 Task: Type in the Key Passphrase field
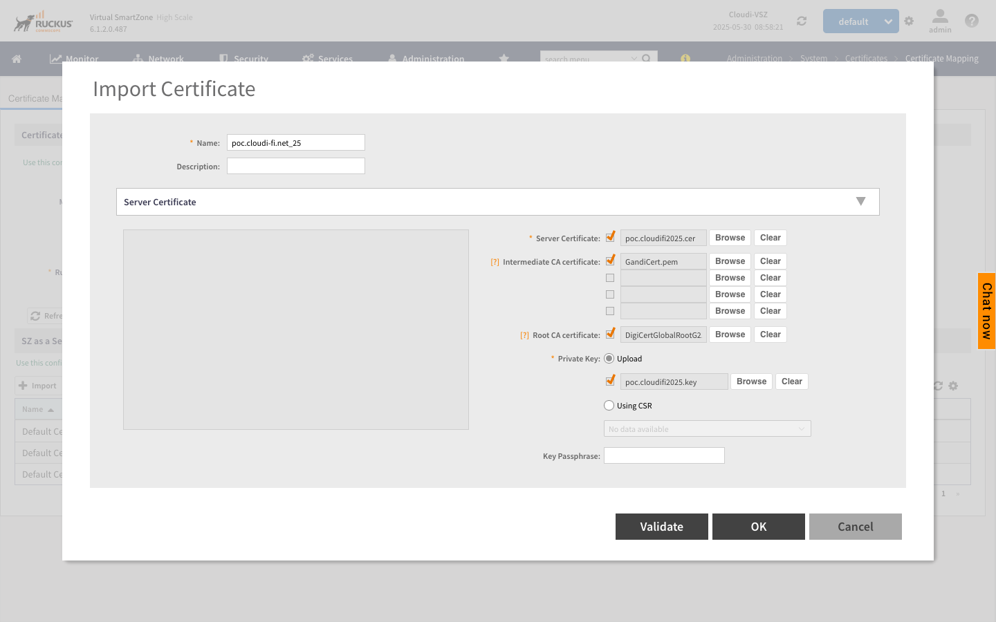click(663, 455)
